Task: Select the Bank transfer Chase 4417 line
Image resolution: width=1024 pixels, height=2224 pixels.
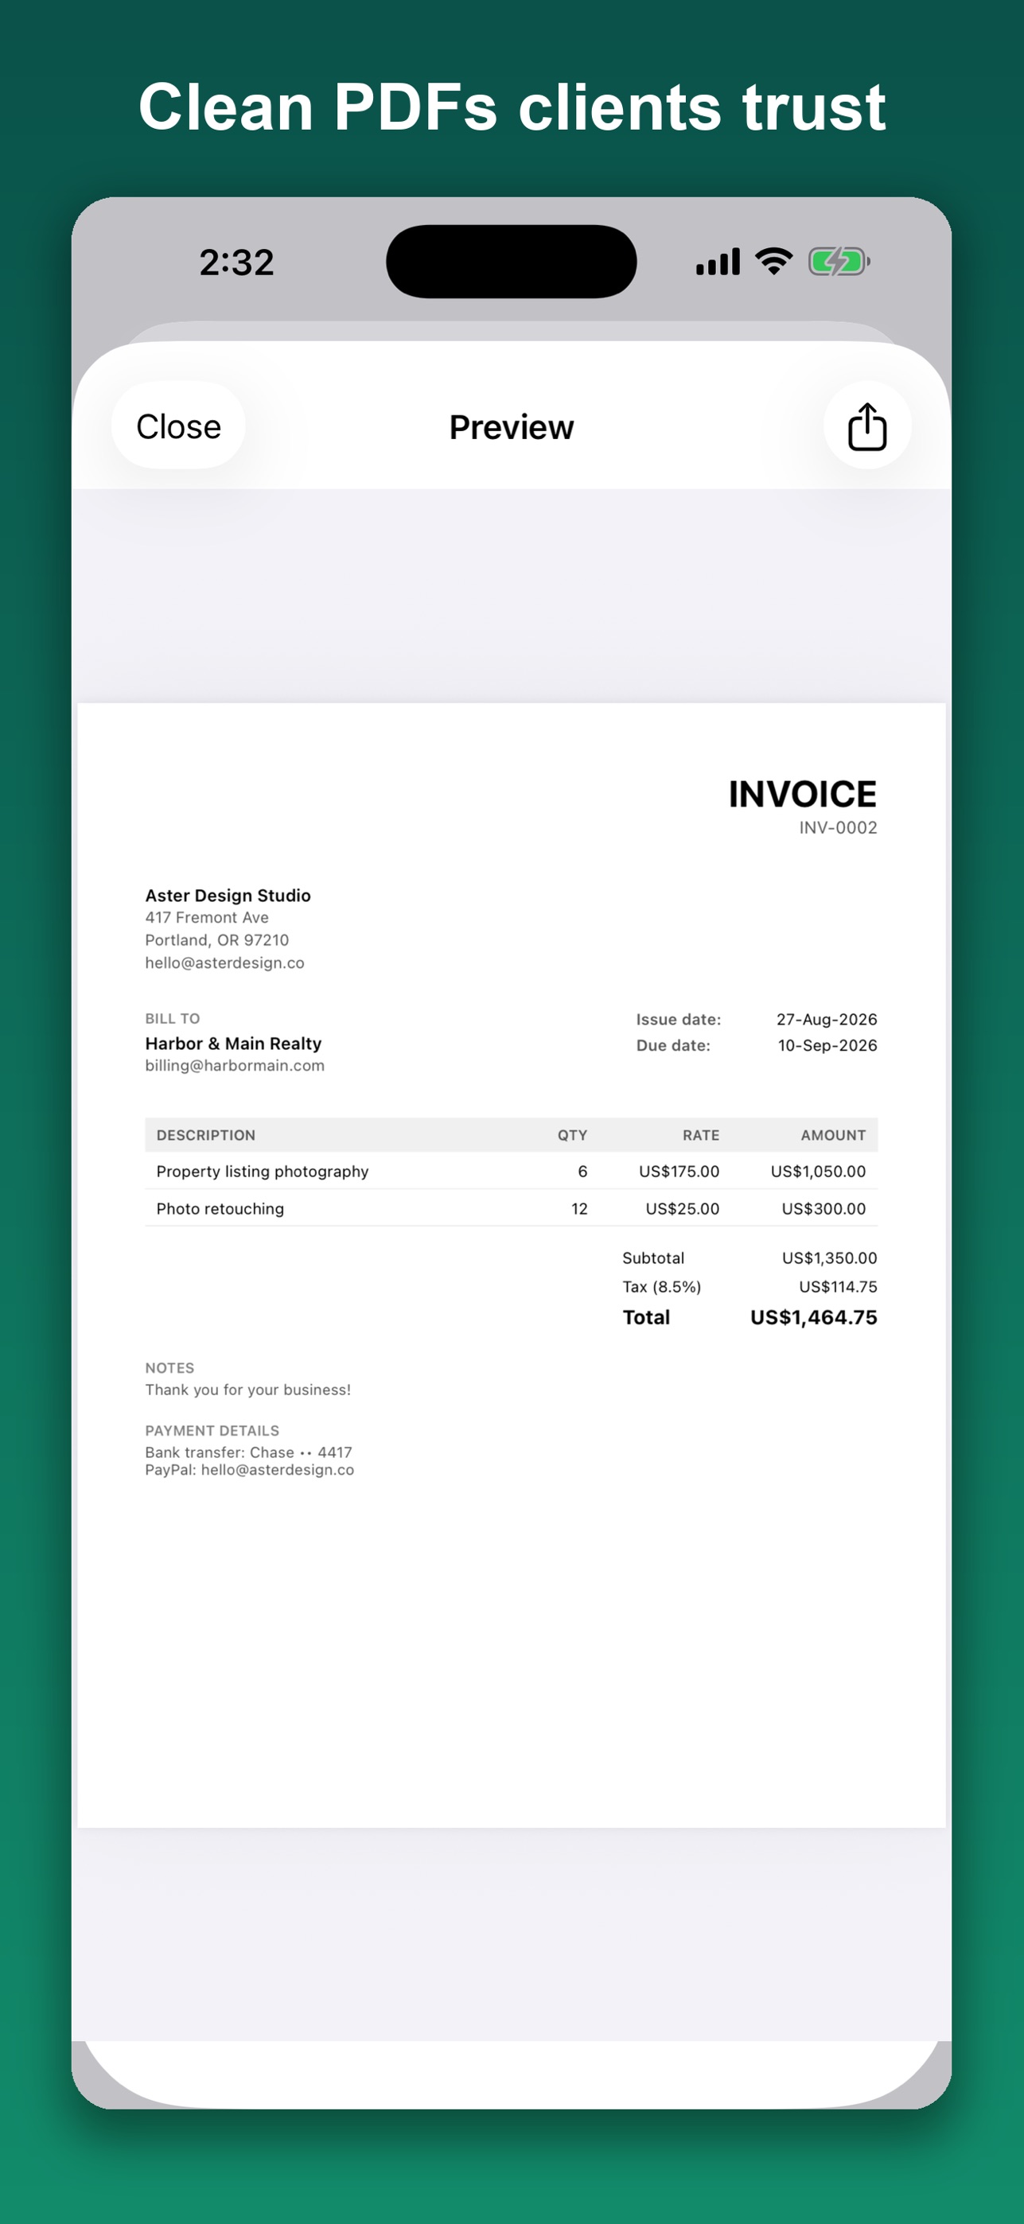Action: 249,1452
